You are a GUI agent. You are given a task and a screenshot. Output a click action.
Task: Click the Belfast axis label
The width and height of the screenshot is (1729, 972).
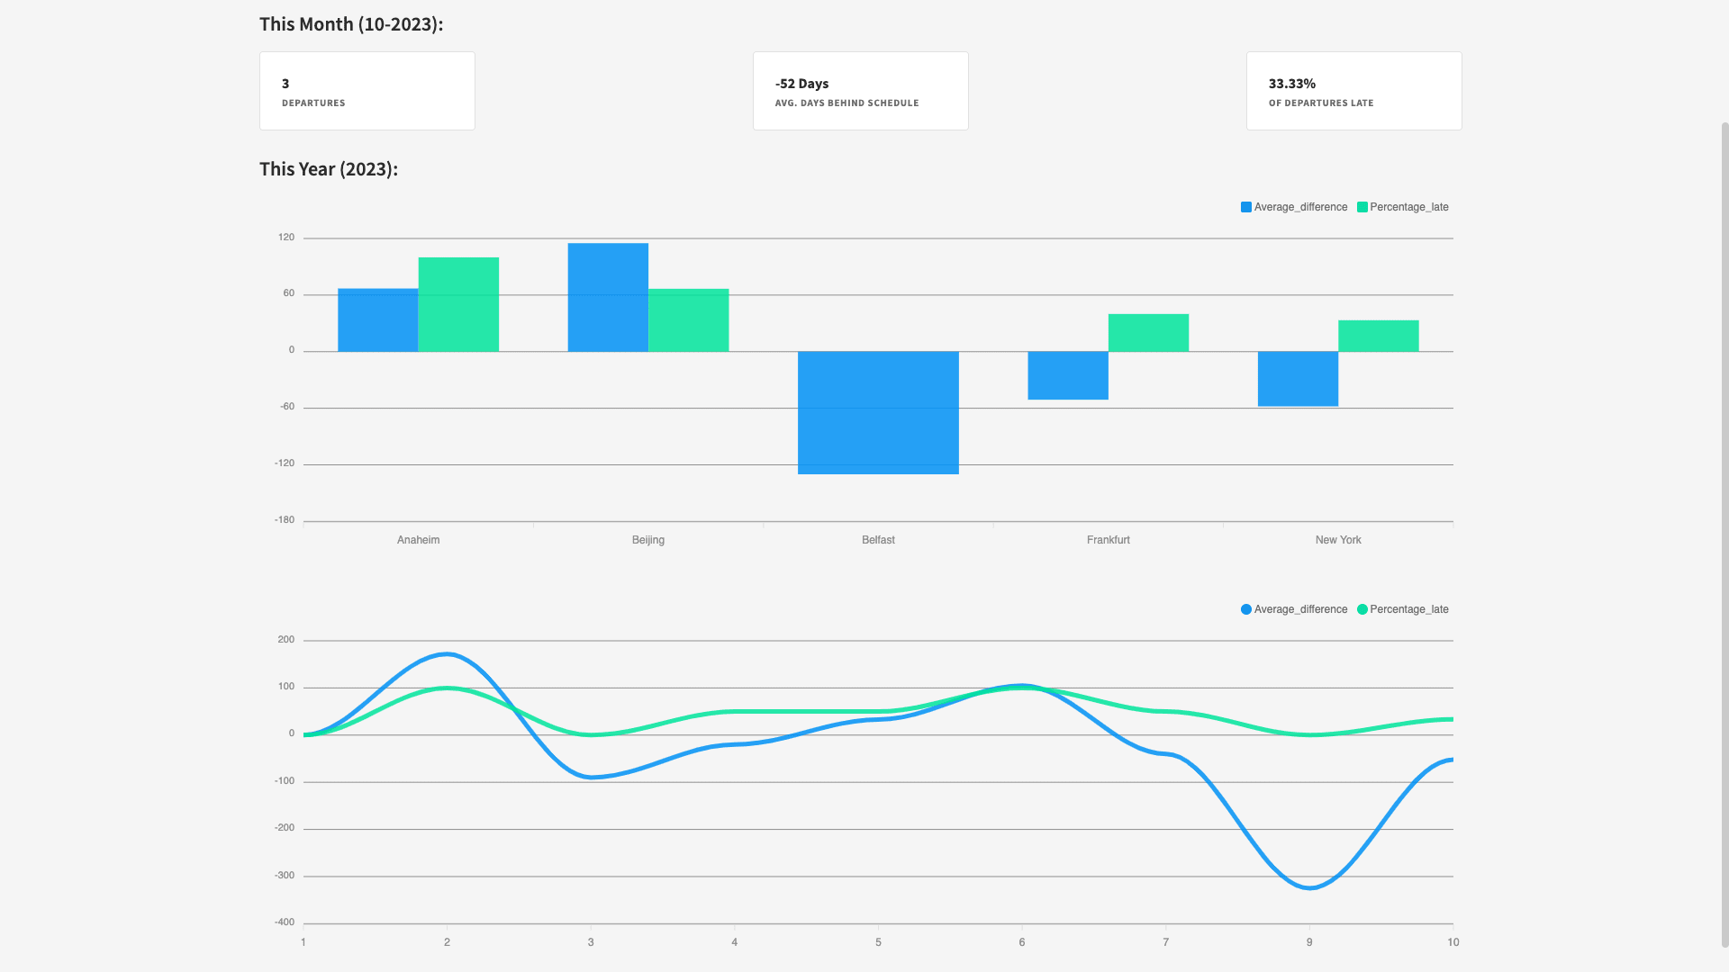pos(878,540)
